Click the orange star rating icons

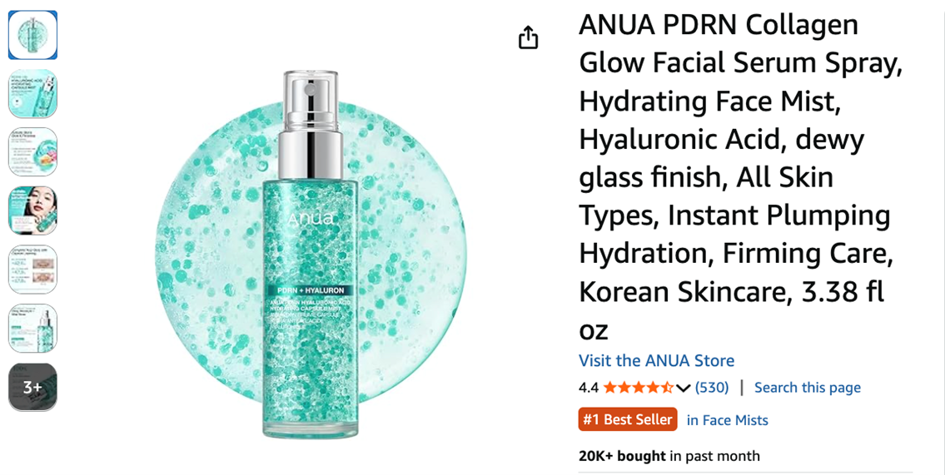point(639,388)
